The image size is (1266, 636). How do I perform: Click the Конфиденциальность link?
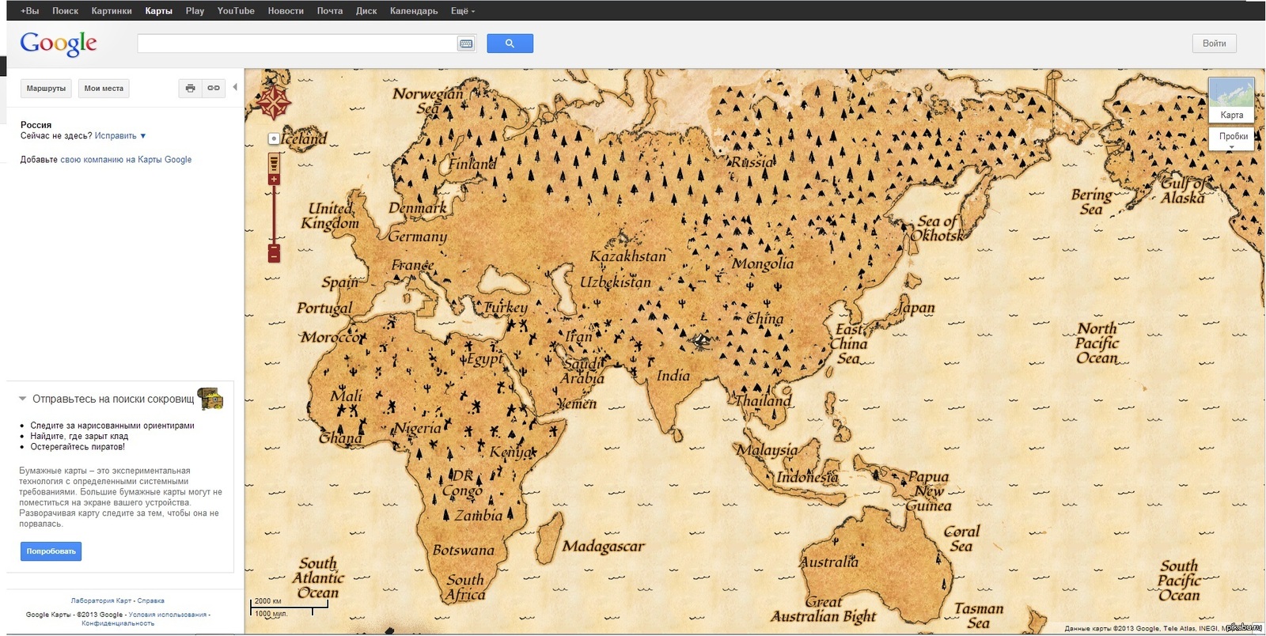click(118, 623)
